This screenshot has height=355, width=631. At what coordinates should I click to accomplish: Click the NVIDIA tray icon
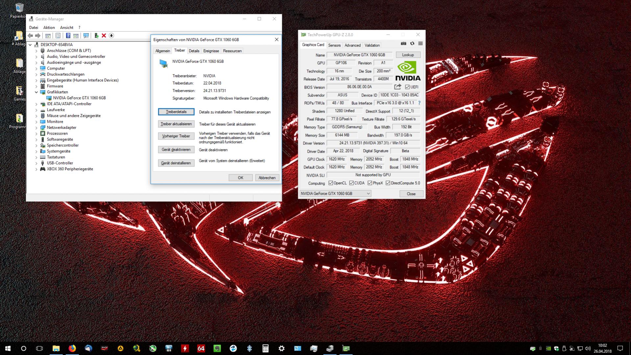[548, 348]
